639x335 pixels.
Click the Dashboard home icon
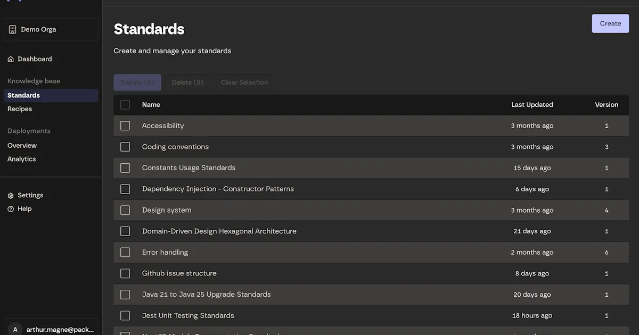(x=11, y=59)
